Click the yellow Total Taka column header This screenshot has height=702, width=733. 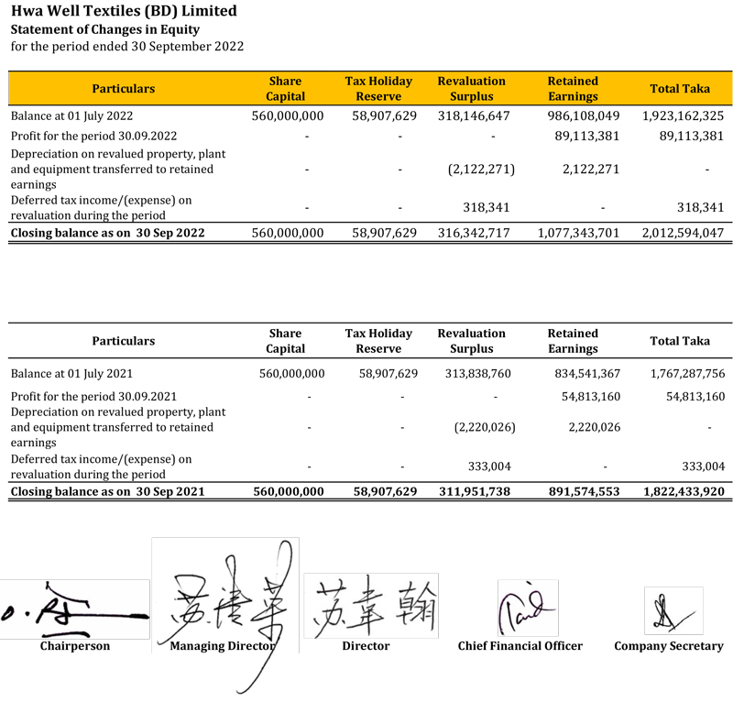click(679, 89)
